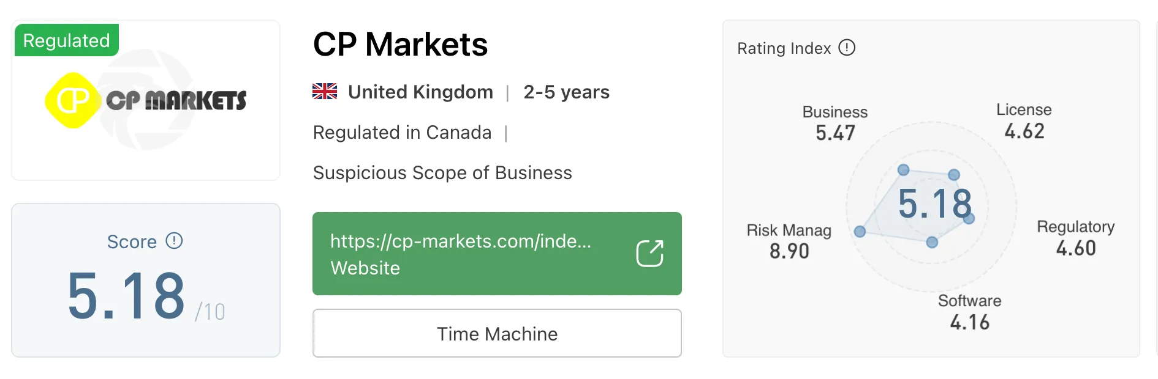
Task: Select the Regulatory 4.60 rating label
Action: pyautogui.click(x=1075, y=238)
